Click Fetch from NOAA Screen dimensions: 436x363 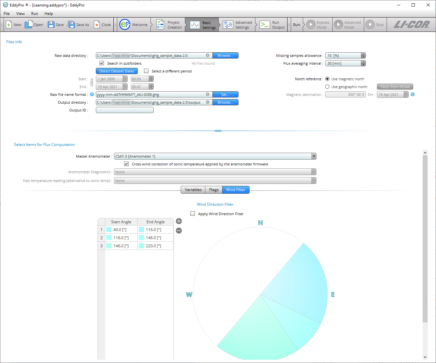point(395,87)
